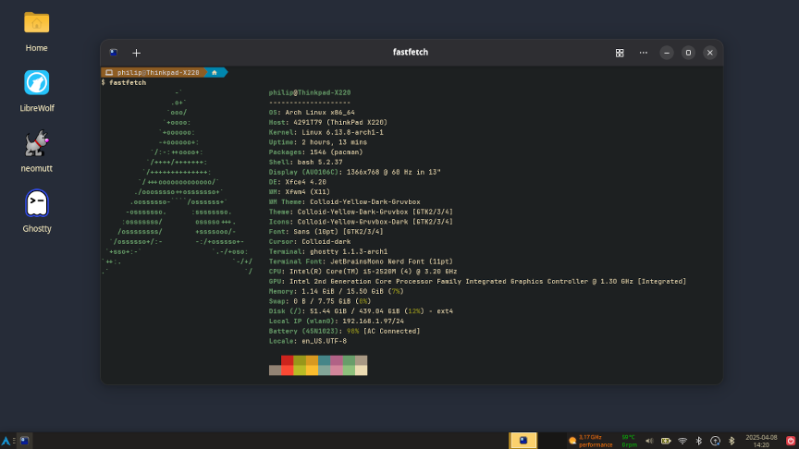Open the tab overview grid icon

[620, 53]
